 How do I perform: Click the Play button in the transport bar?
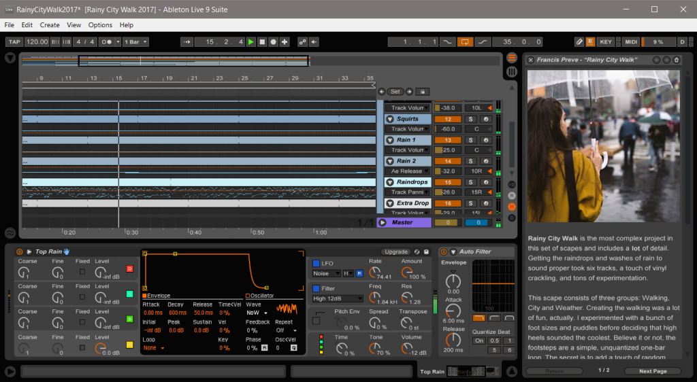[x=251, y=42]
